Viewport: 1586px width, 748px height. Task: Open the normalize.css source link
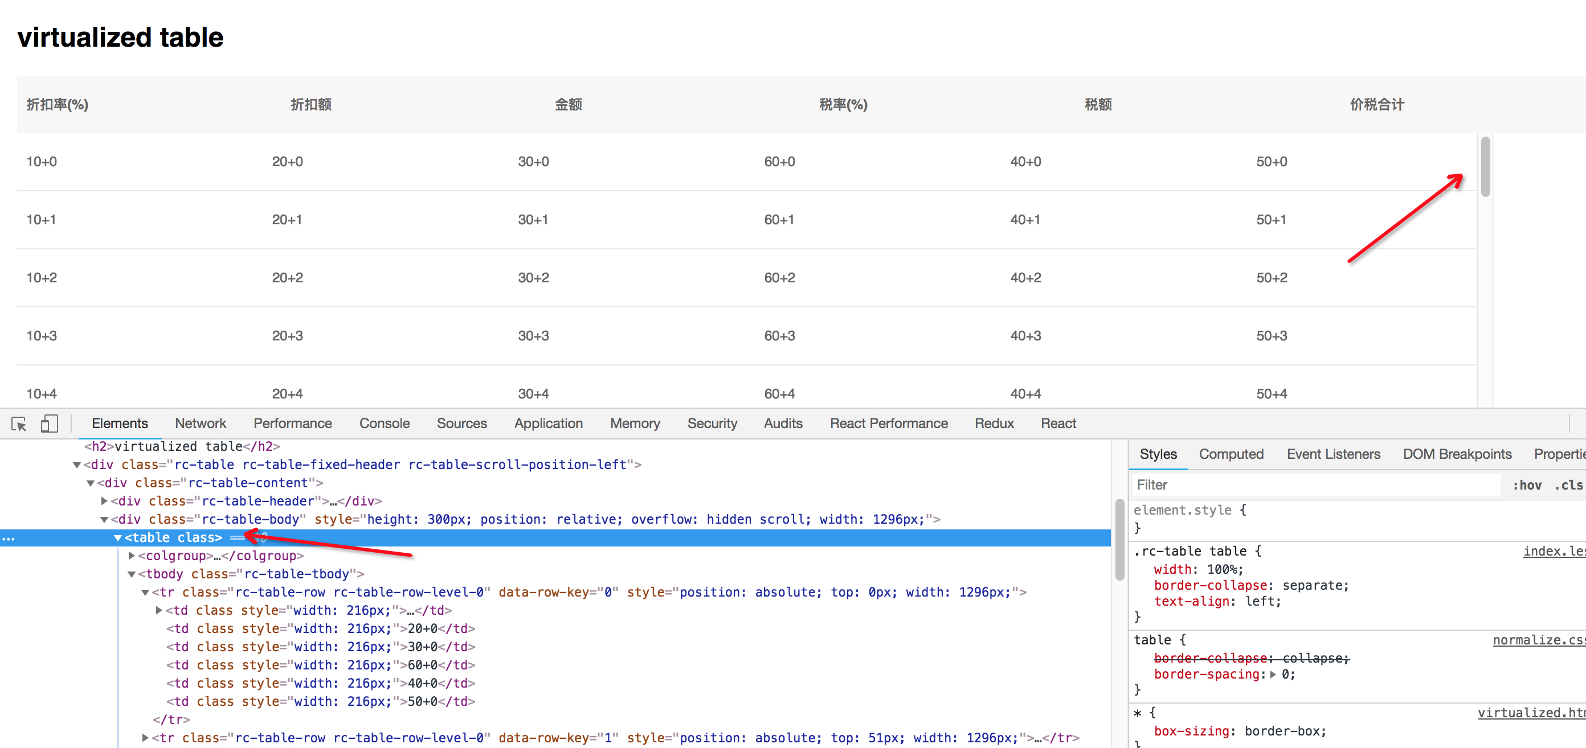coord(1538,640)
